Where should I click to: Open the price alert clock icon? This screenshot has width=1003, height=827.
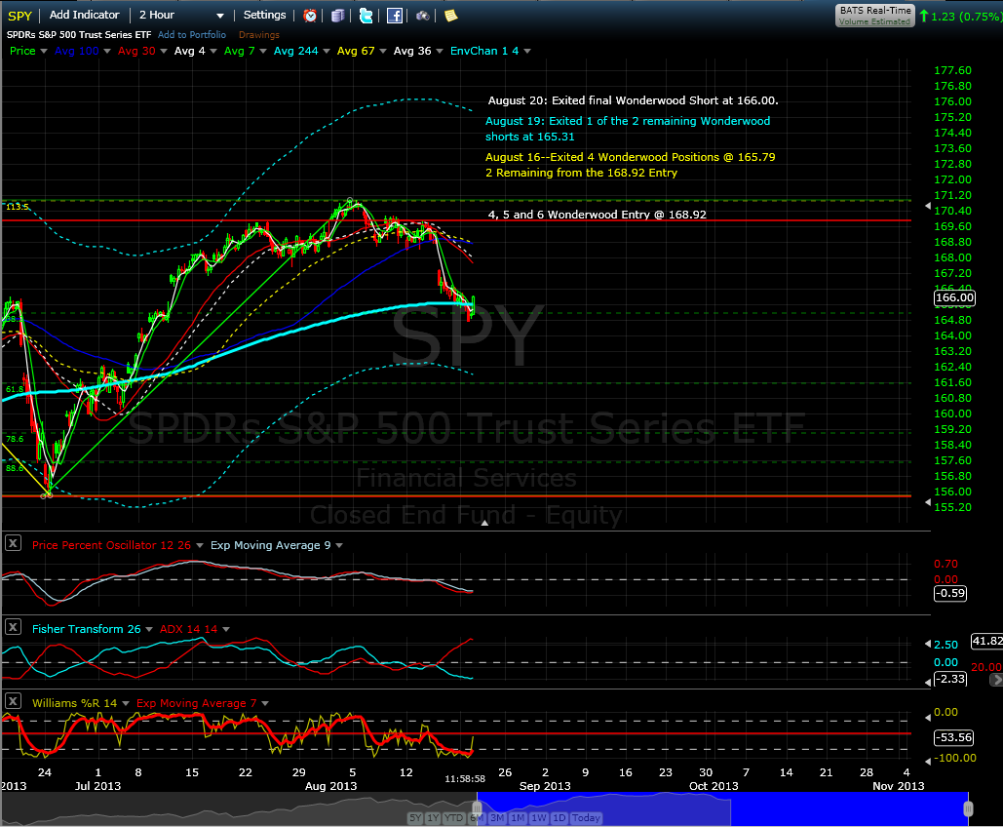pyautogui.click(x=310, y=16)
